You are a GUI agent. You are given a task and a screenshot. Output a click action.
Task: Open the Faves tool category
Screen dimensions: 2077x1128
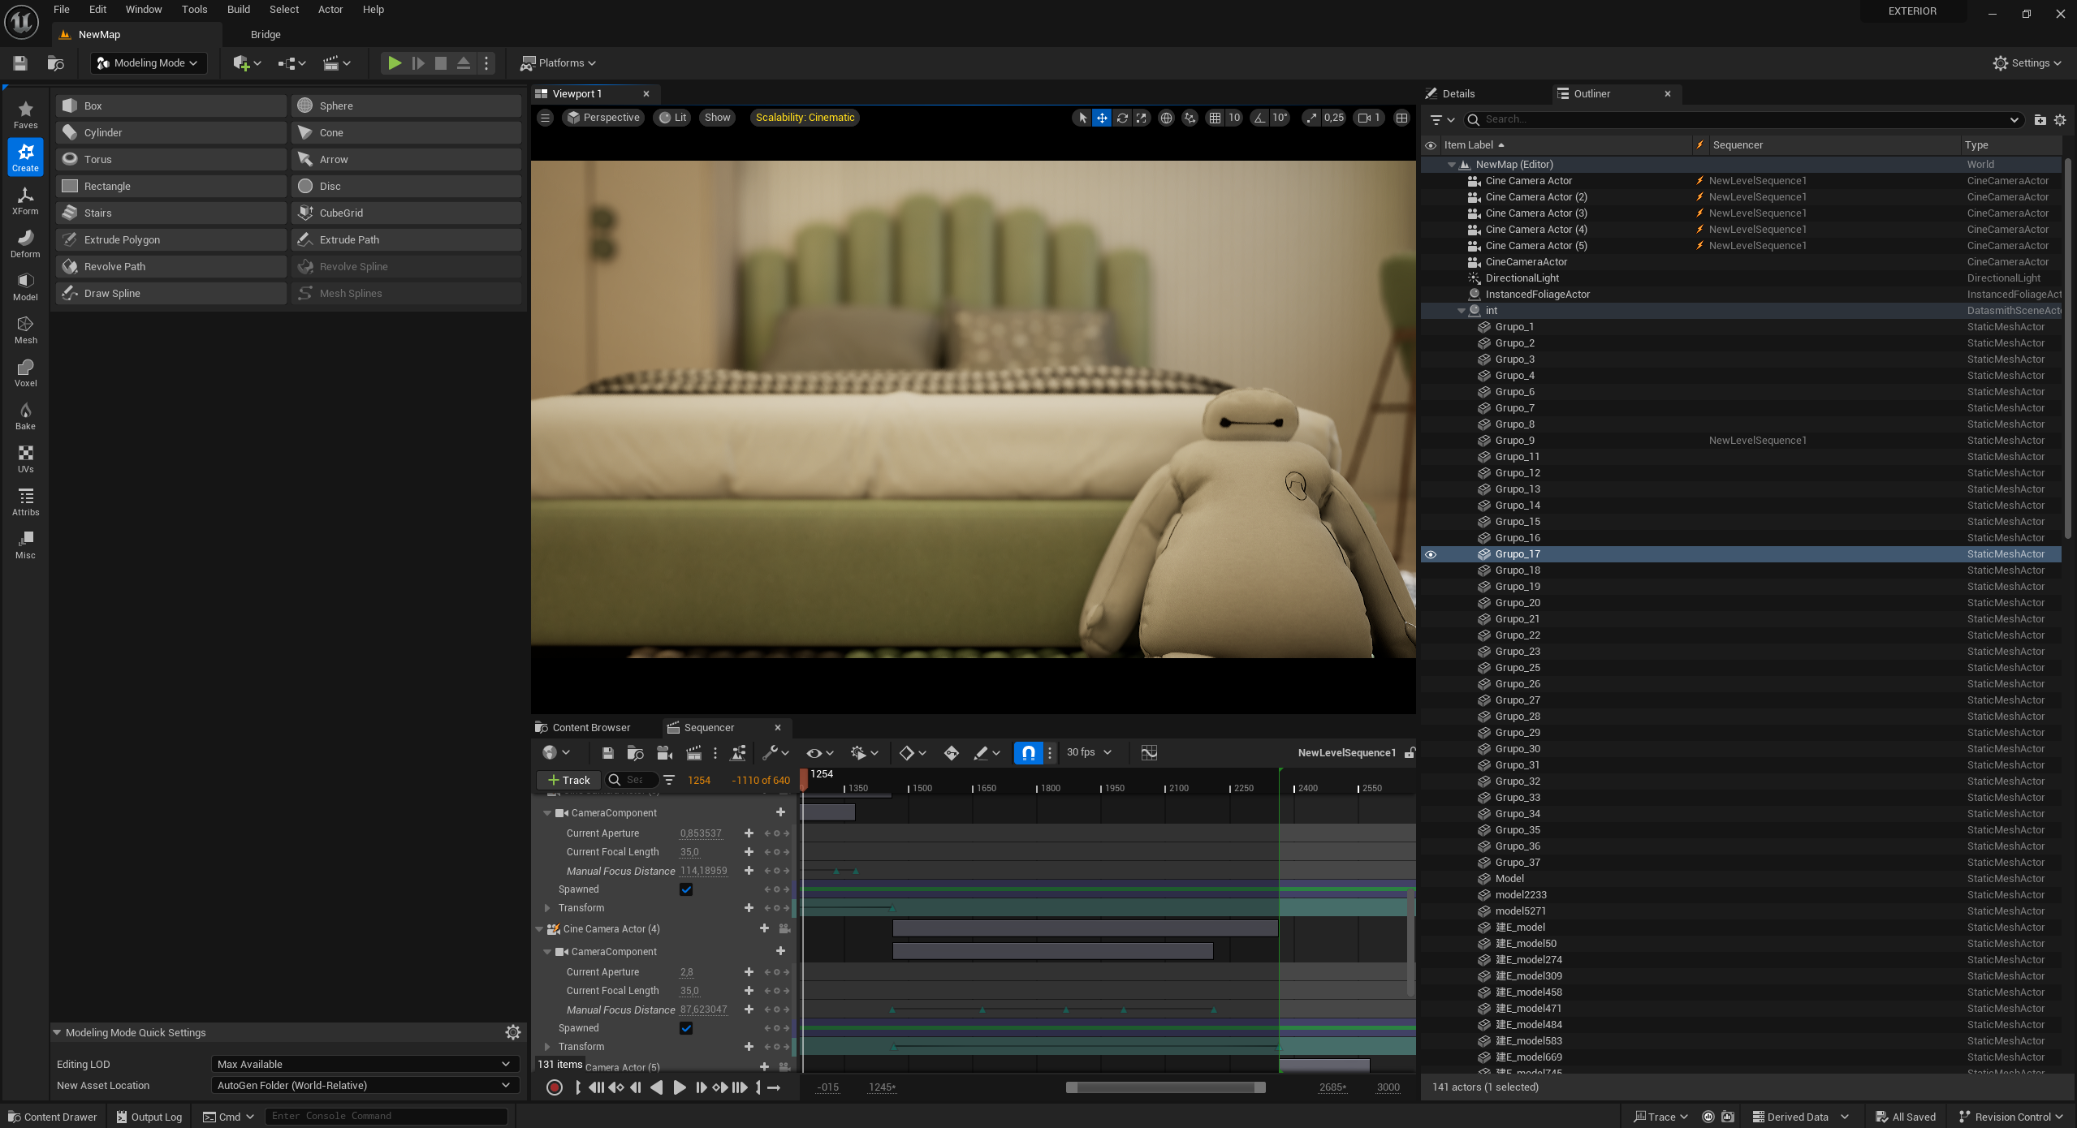pos(25,114)
